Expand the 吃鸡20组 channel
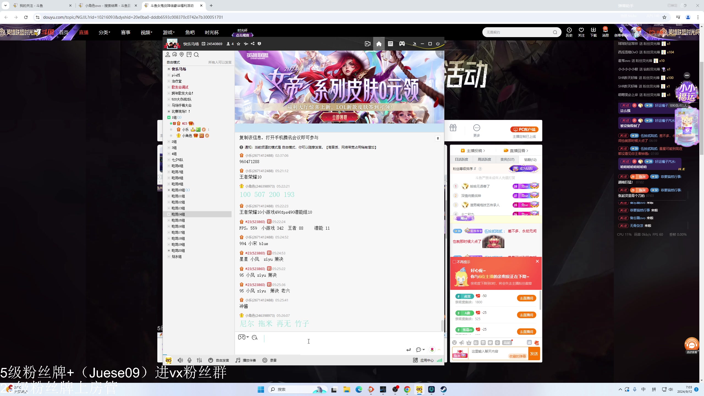704x396 pixels. pyautogui.click(x=169, y=251)
